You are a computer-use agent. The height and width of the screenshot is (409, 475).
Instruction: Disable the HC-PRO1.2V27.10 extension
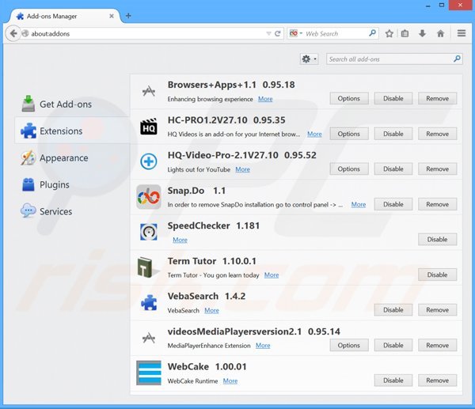[393, 134]
